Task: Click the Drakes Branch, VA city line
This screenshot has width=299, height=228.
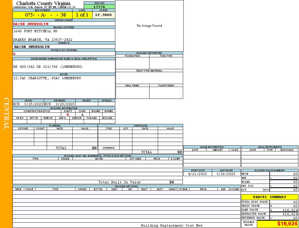Action: [43, 40]
